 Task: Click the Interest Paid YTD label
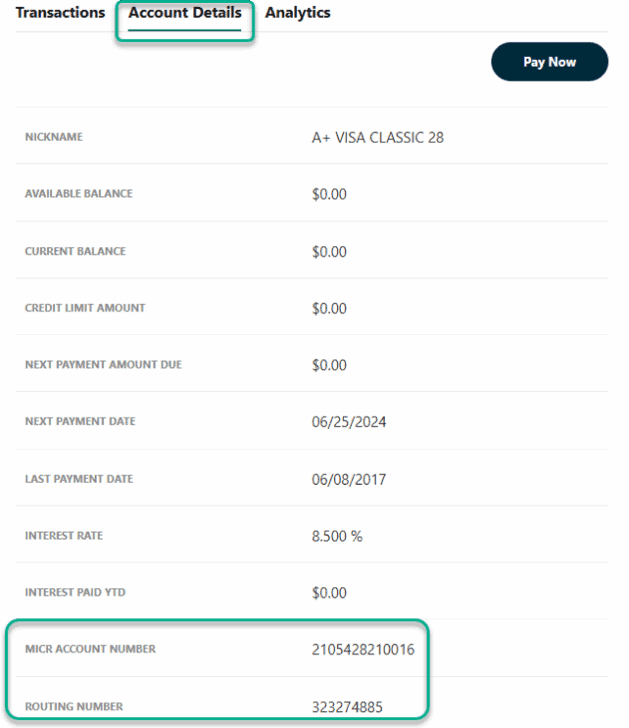(75, 593)
